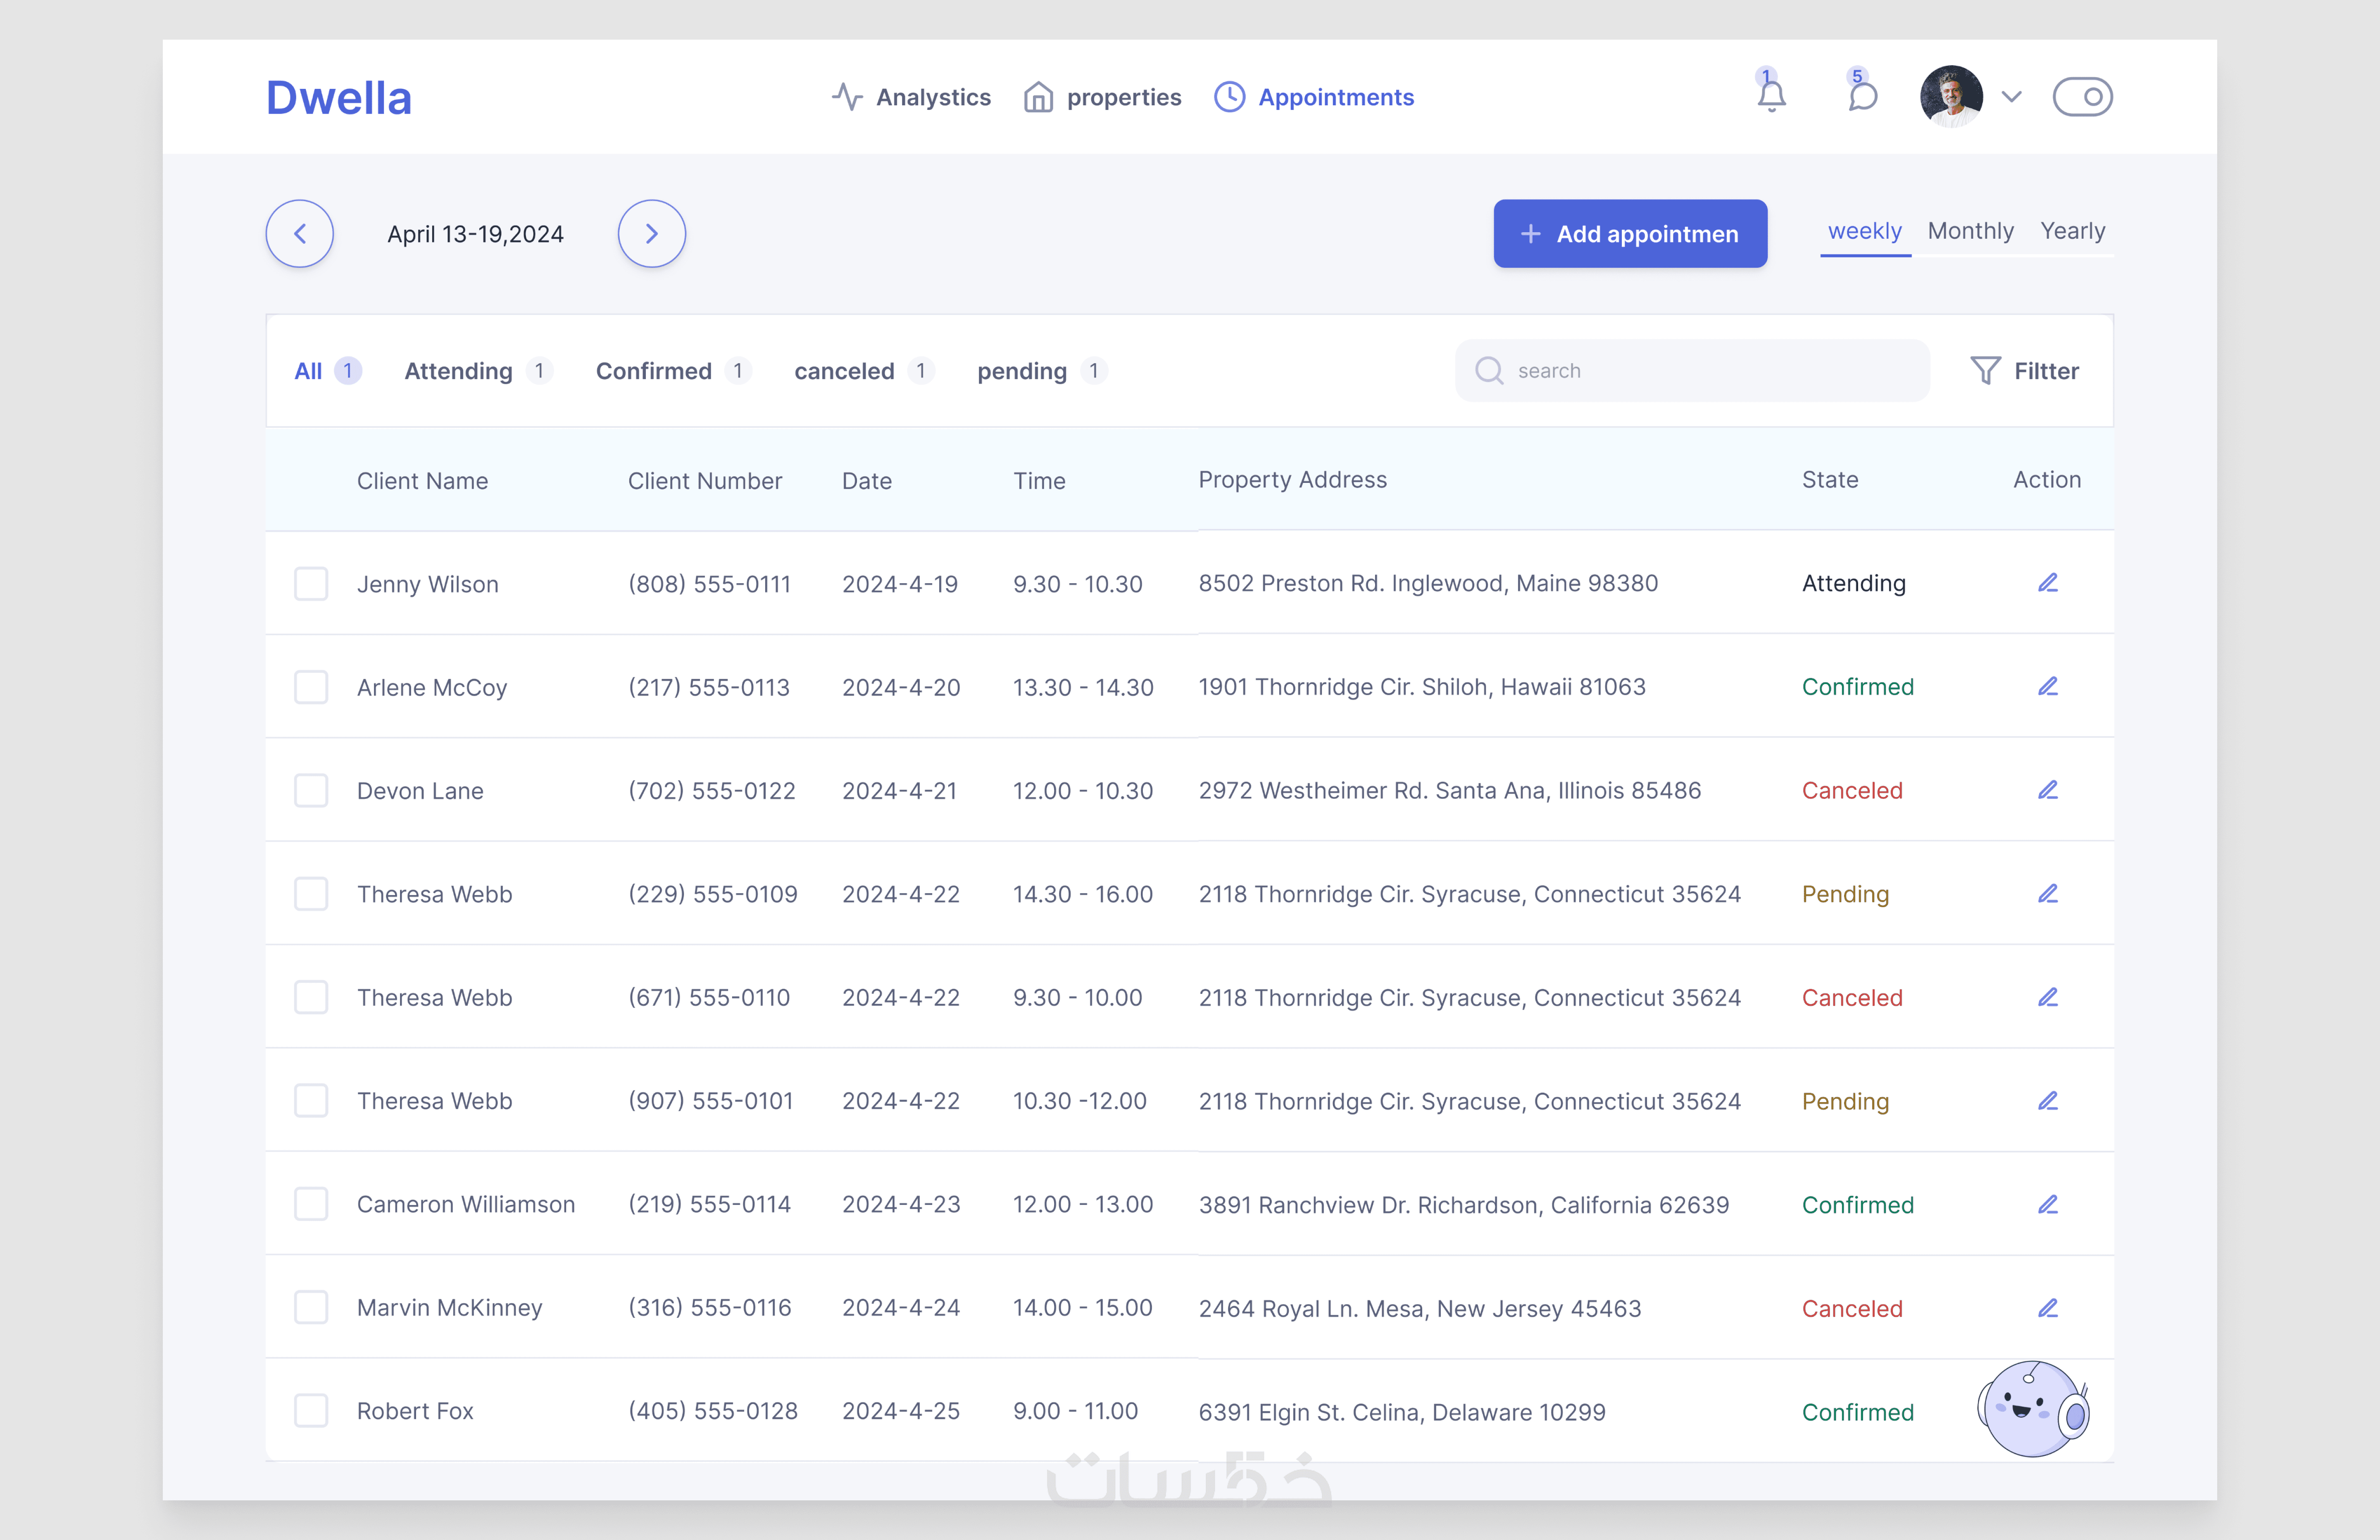Toggle the dark mode switch
Screen dimensions: 2380x1540
tap(2082, 97)
